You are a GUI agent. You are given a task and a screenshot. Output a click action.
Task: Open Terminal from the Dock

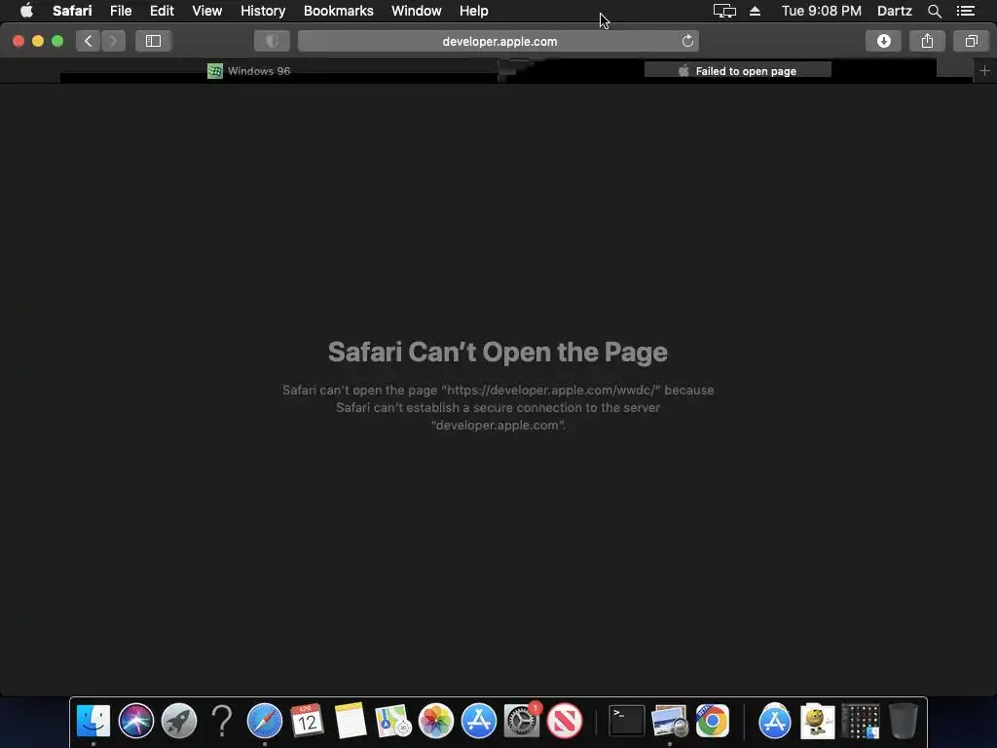626,721
